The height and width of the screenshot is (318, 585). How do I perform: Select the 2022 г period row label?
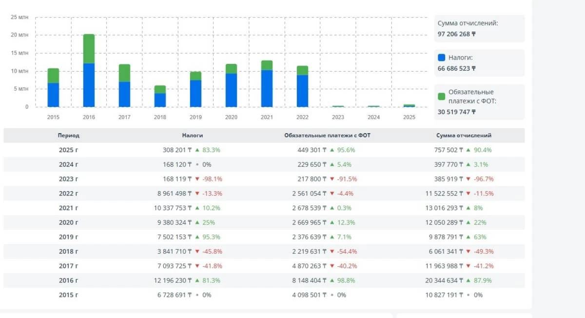pos(68,194)
